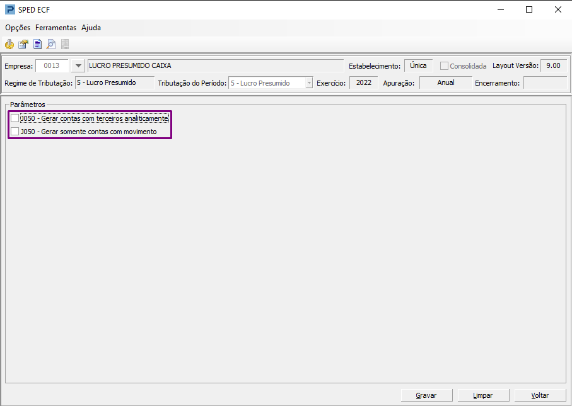Click the Empresa label text

[x=19, y=66]
